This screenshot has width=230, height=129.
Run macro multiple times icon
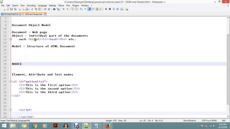pyautogui.click(x=118, y=9)
